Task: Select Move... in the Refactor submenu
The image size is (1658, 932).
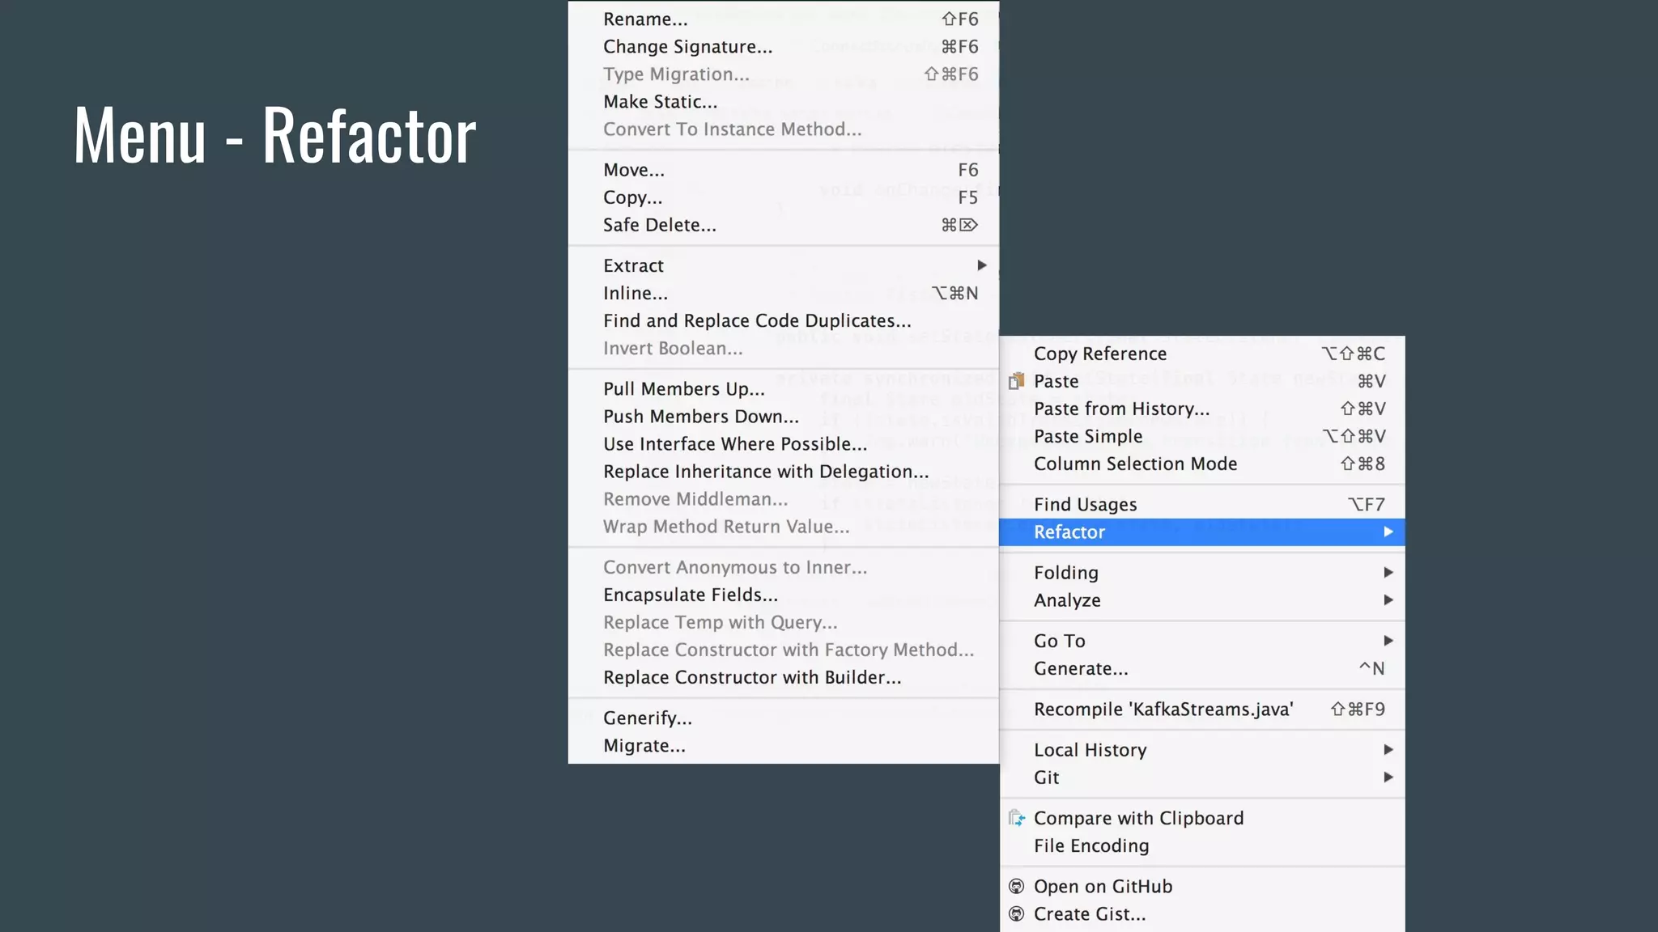Action: coord(784,170)
